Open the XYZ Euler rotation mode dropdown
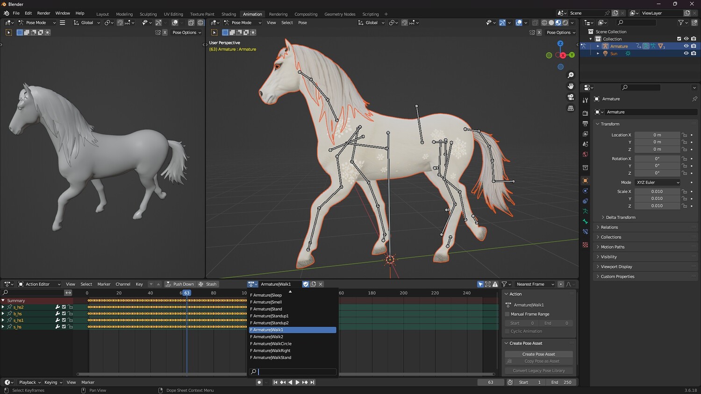This screenshot has width=701, height=394. 658,183
